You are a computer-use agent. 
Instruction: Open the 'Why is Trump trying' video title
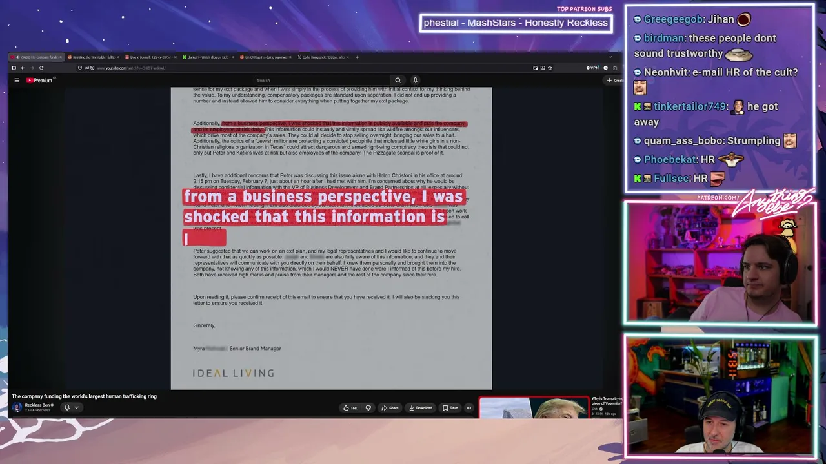pyautogui.click(x=607, y=401)
